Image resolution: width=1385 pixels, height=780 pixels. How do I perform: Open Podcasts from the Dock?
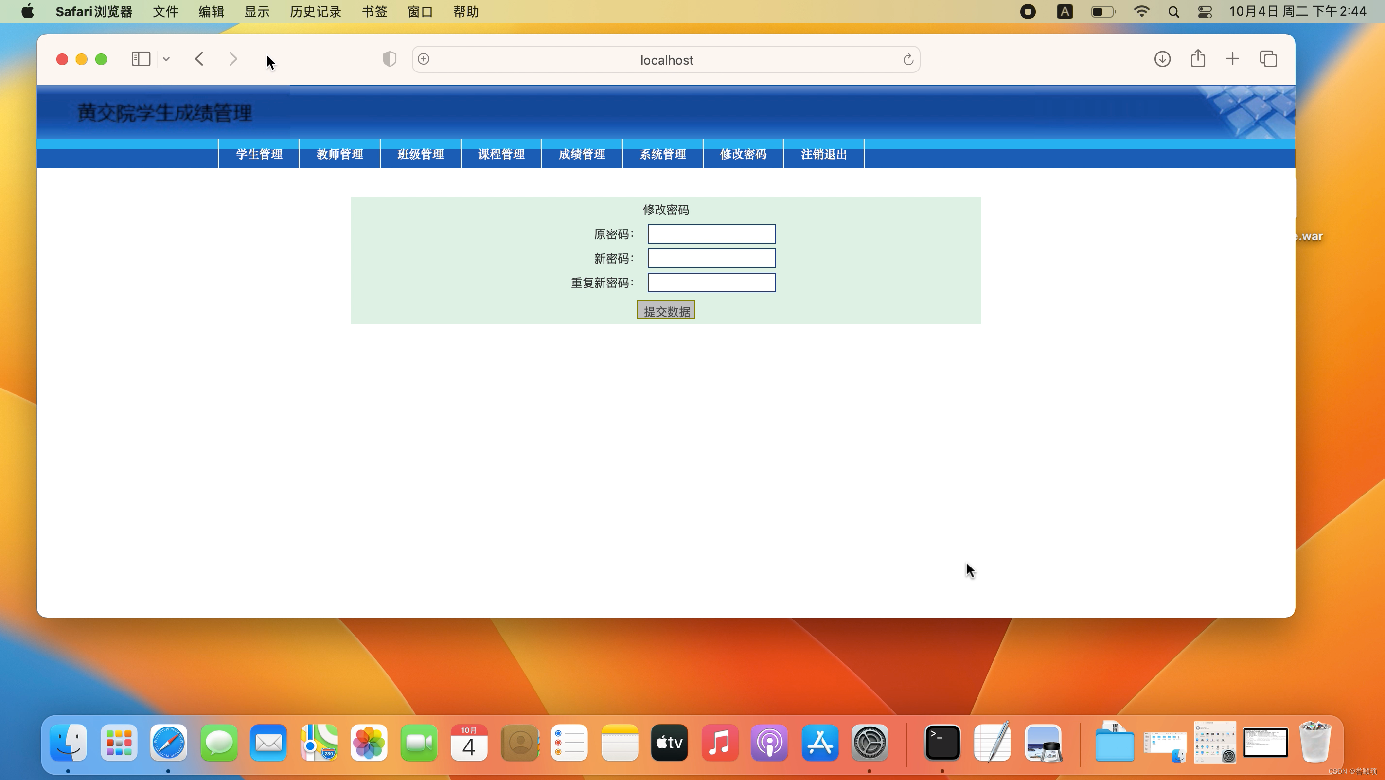770,743
